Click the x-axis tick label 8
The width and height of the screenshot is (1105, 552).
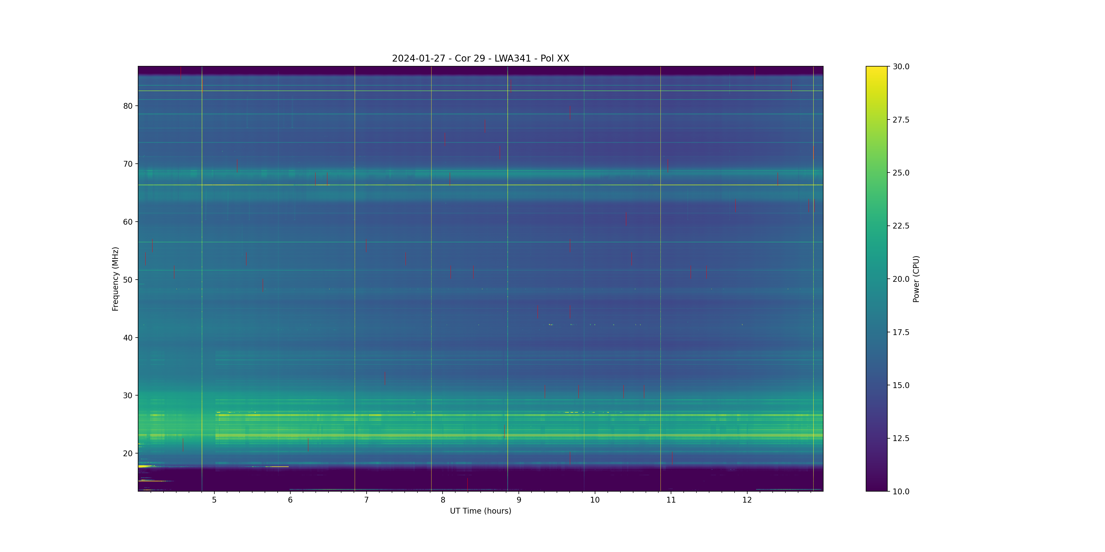point(443,500)
